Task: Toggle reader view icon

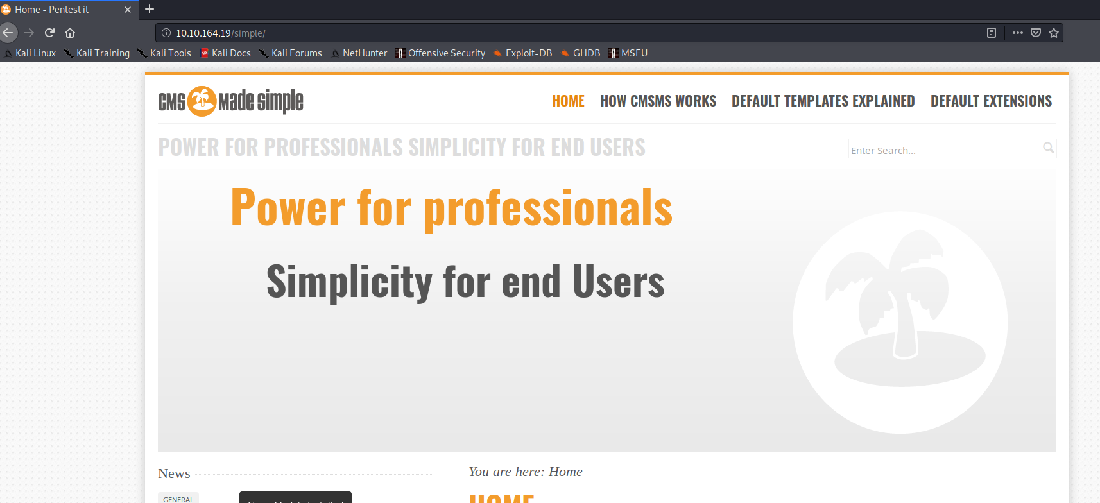Action: pyautogui.click(x=992, y=33)
